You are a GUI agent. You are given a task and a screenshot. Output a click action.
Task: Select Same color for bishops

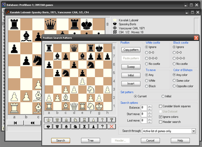pos(181,80)
